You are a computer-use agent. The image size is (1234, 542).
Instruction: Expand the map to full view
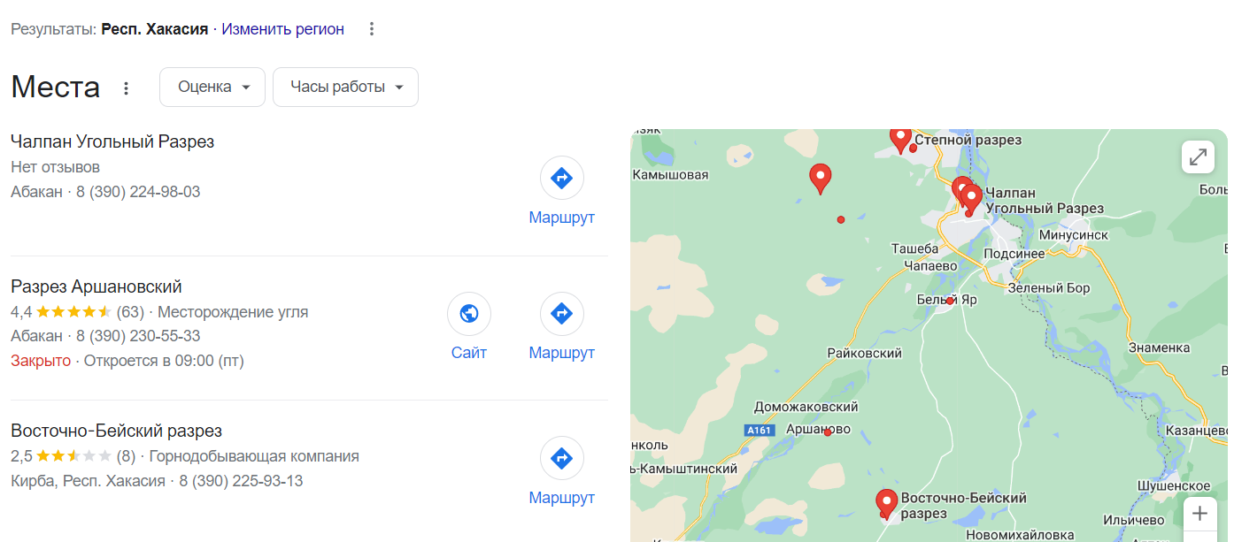point(1198,157)
